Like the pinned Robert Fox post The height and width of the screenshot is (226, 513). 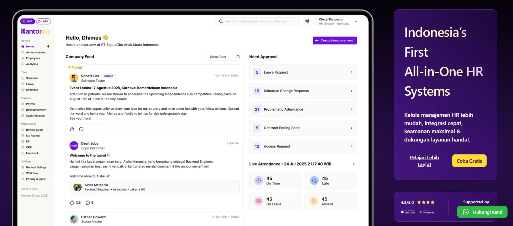coord(72,129)
